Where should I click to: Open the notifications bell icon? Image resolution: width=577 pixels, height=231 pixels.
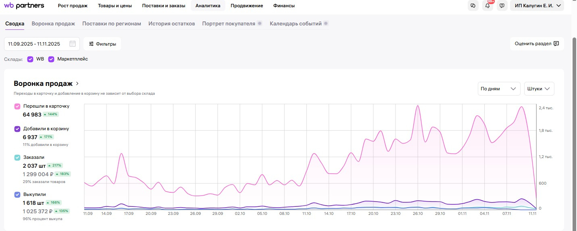tap(487, 6)
